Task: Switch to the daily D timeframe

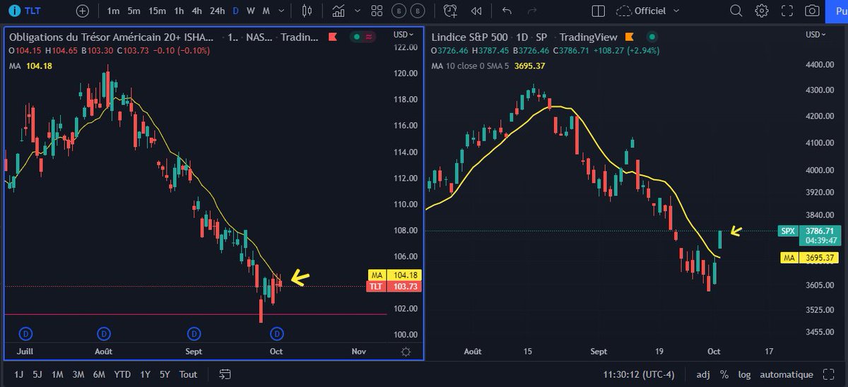Action: pos(236,11)
